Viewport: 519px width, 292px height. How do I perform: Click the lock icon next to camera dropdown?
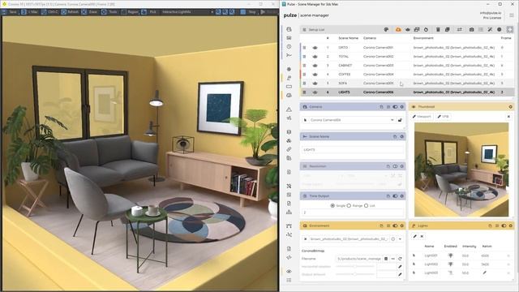tap(400, 120)
